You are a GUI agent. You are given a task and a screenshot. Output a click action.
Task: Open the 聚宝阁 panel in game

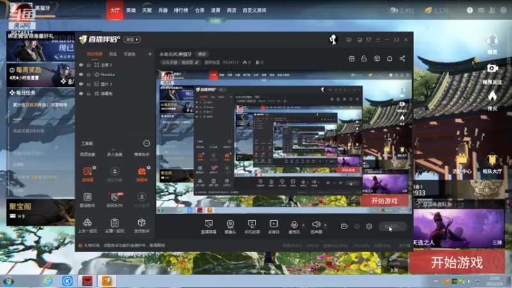pos(40,212)
